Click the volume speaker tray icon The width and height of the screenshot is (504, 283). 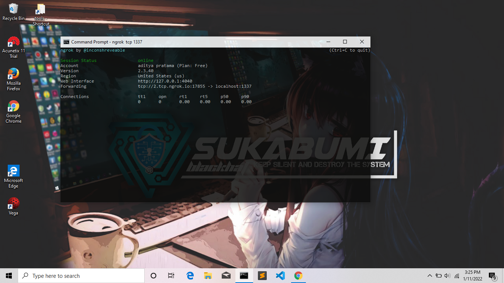448,276
